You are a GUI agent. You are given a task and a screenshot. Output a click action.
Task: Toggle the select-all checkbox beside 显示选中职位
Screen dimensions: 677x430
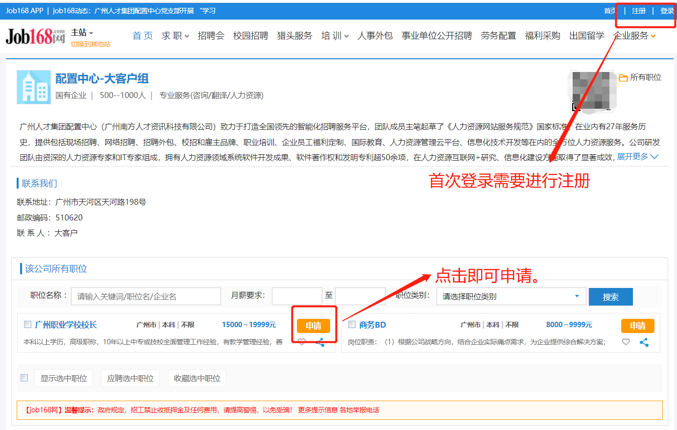tap(24, 378)
